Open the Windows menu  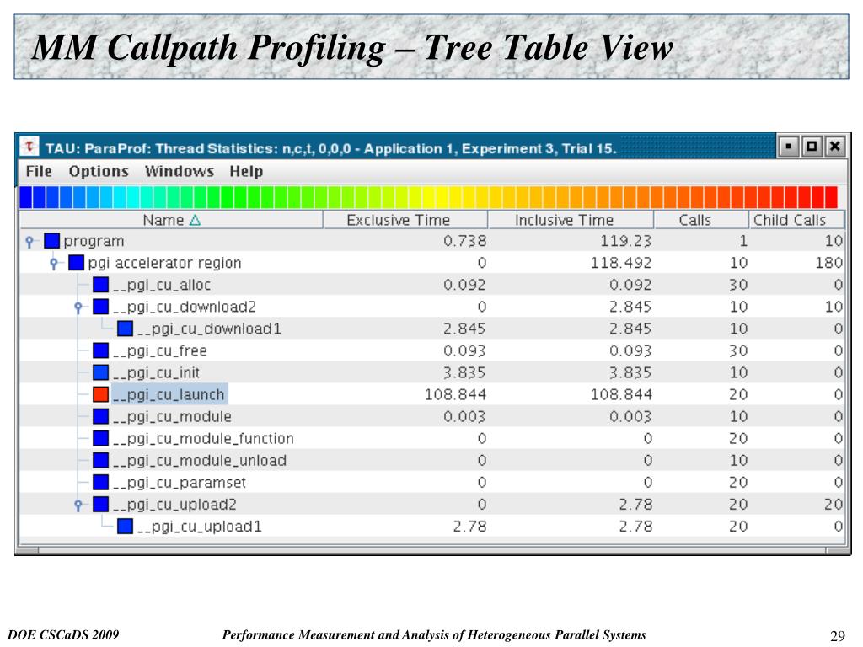pyautogui.click(x=180, y=171)
